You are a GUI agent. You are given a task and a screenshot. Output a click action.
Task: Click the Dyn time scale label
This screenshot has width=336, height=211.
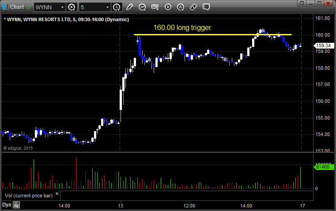point(7,205)
